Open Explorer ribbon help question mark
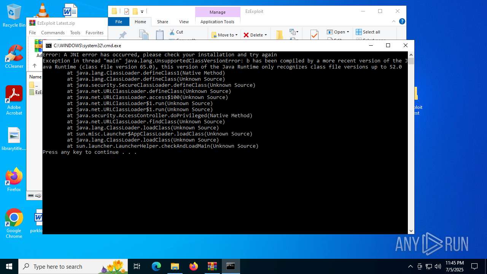The height and width of the screenshot is (274, 487). tap(402, 21)
